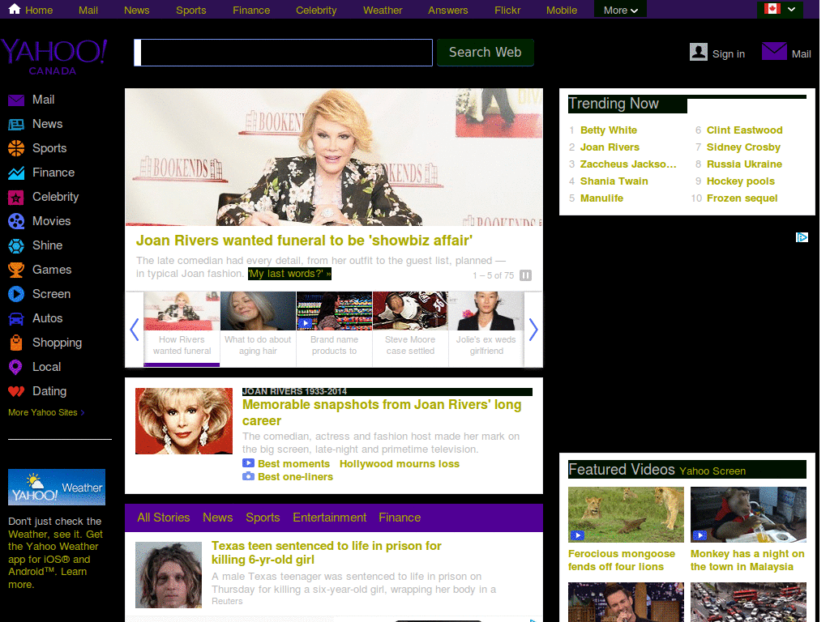Click the Home house icon in top bar
Screen dimensions: 830x622
[x=15, y=9]
